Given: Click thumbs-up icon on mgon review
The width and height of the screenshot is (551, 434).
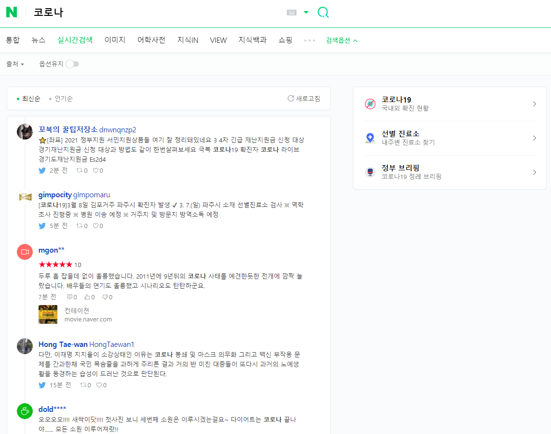Looking at the screenshot, I should pyautogui.click(x=87, y=297).
